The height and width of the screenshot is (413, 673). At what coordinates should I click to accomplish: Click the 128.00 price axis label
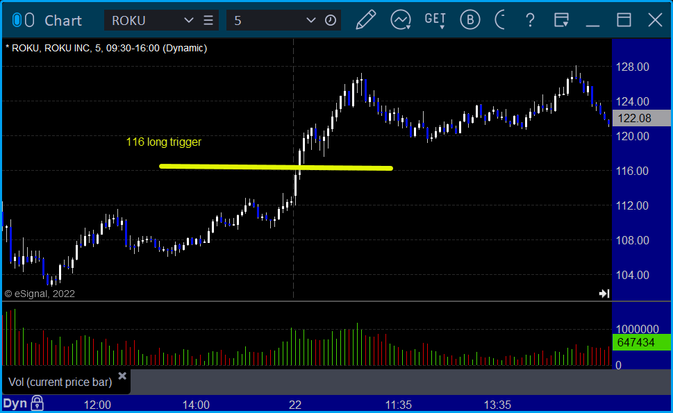point(632,67)
